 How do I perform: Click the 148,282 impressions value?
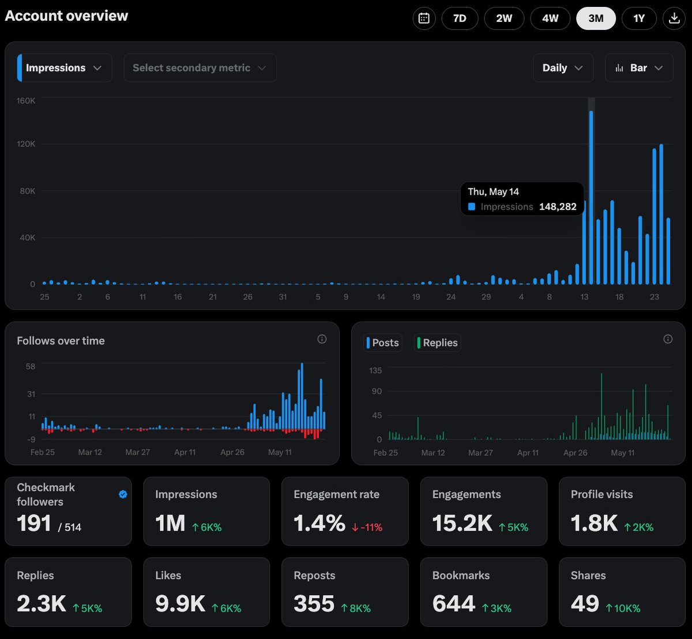558,207
